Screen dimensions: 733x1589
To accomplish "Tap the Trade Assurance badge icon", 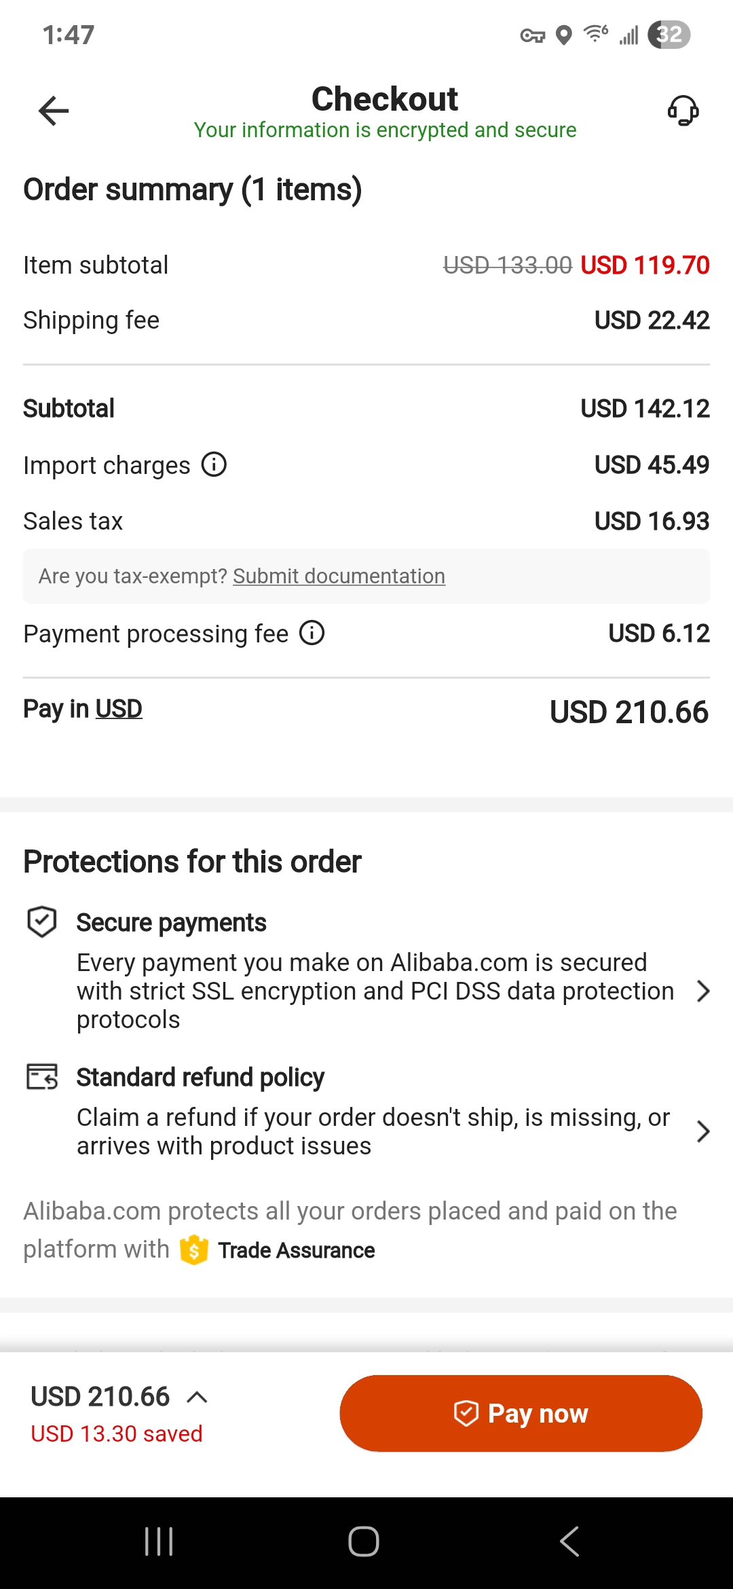I will click(194, 1249).
